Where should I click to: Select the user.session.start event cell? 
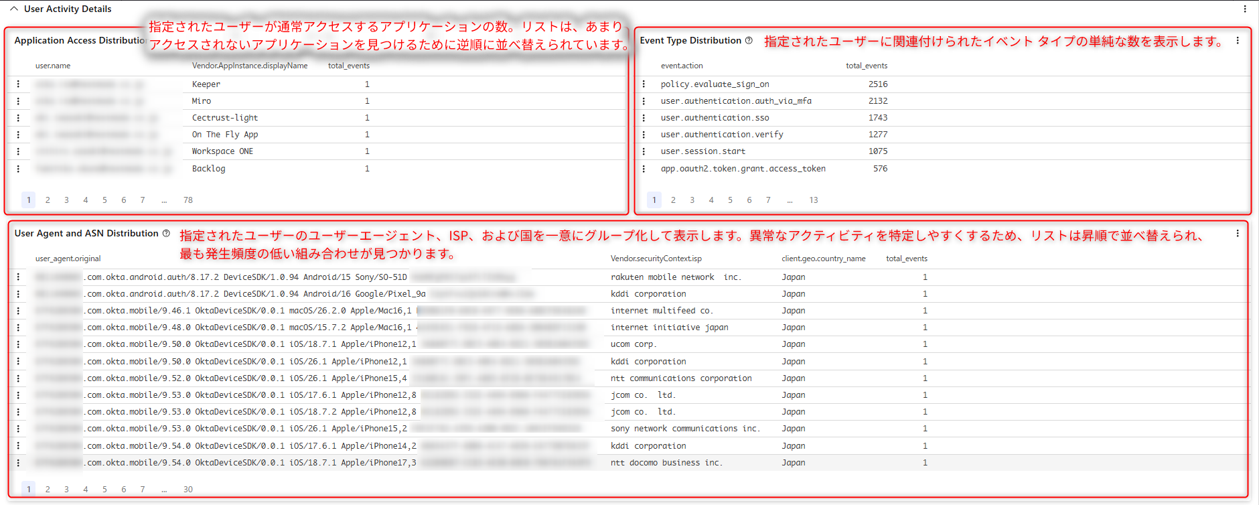(x=702, y=151)
